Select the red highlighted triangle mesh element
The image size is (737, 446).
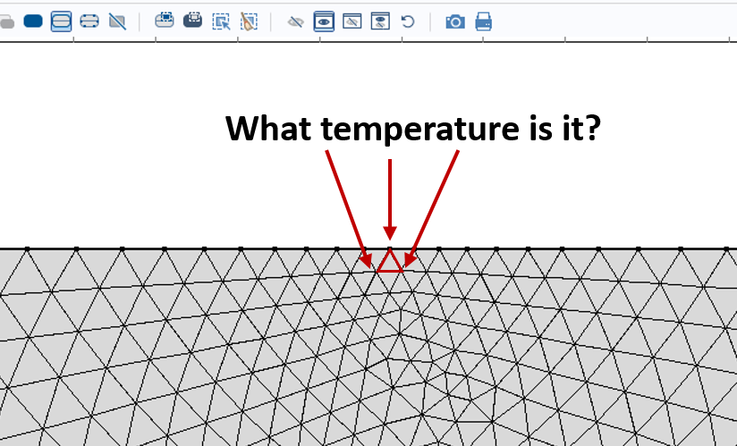[x=389, y=264]
